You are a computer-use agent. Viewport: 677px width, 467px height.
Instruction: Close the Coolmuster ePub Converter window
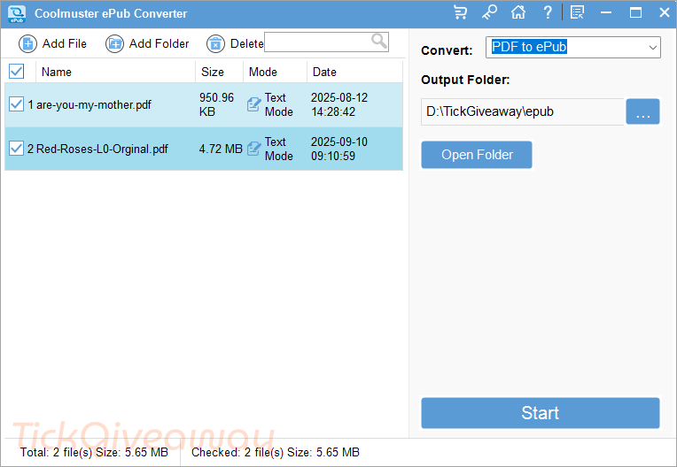pos(665,12)
